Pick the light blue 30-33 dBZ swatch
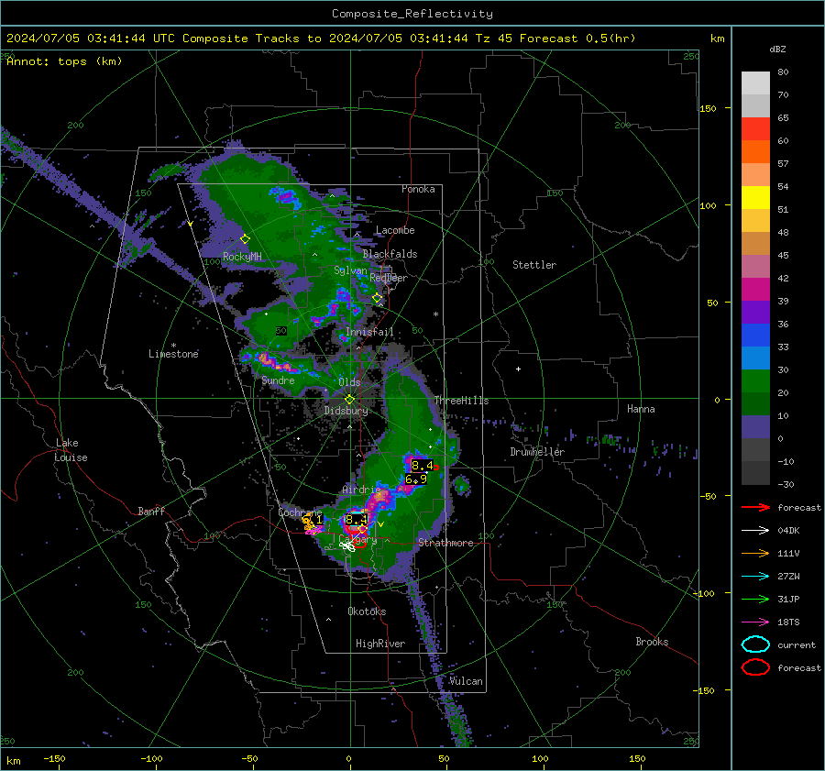The image size is (825, 771). [x=755, y=358]
